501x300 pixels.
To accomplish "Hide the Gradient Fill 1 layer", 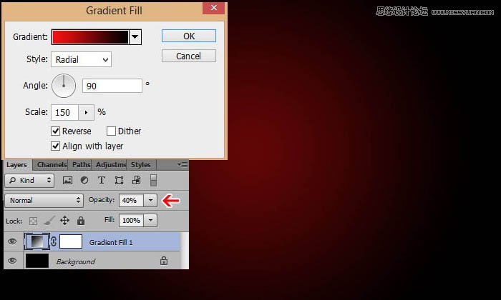I will pyautogui.click(x=12, y=241).
